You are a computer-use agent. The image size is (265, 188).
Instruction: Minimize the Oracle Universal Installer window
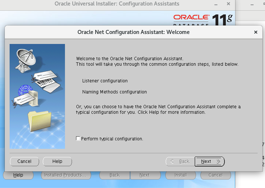tap(216, 4)
